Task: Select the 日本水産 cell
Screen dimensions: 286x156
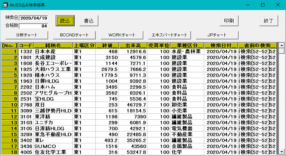Action: [53, 51]
